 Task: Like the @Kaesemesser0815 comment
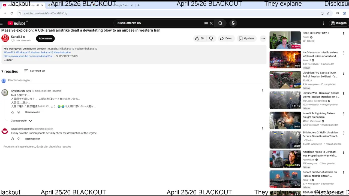coord(13,139)
